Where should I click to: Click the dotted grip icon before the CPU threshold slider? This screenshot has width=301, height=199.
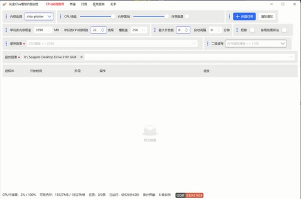(61, 17)
